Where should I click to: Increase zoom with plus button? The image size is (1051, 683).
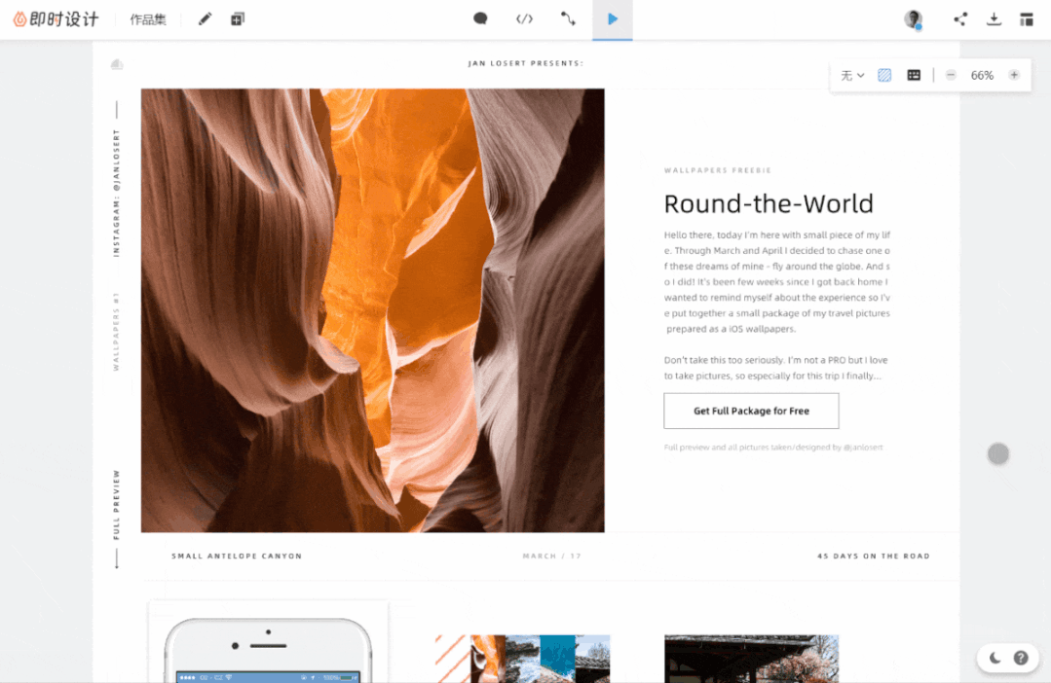click(x=1013, y=75)
